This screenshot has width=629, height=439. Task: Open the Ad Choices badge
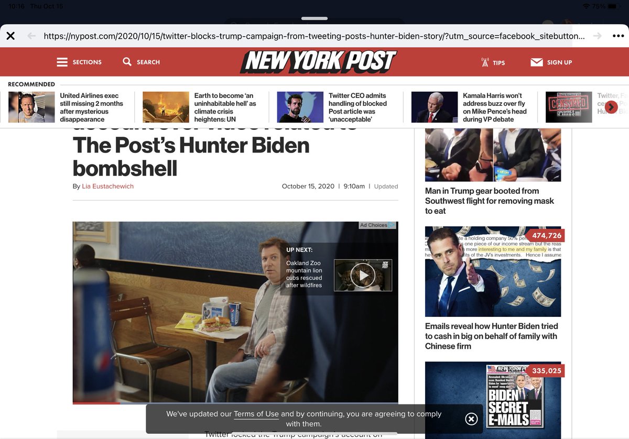pos(377,225)
